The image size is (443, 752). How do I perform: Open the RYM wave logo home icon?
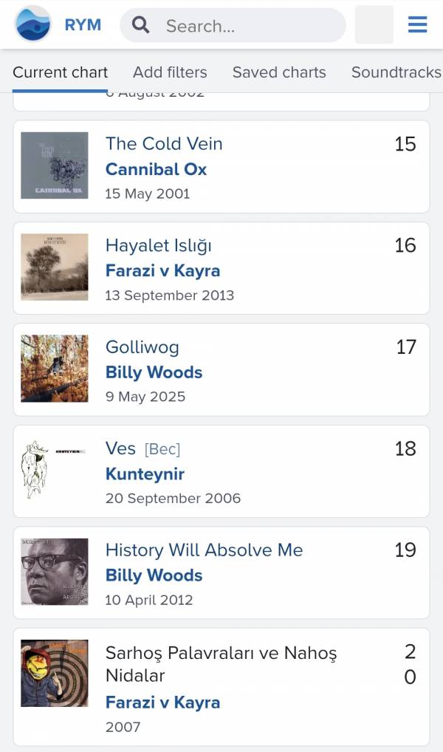[32, 24]
